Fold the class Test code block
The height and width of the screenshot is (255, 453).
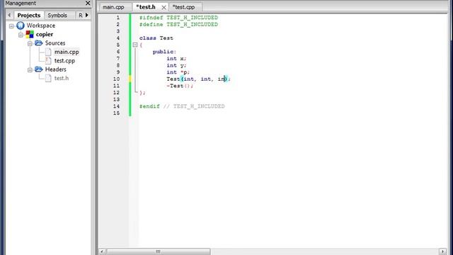pos(135,45)
